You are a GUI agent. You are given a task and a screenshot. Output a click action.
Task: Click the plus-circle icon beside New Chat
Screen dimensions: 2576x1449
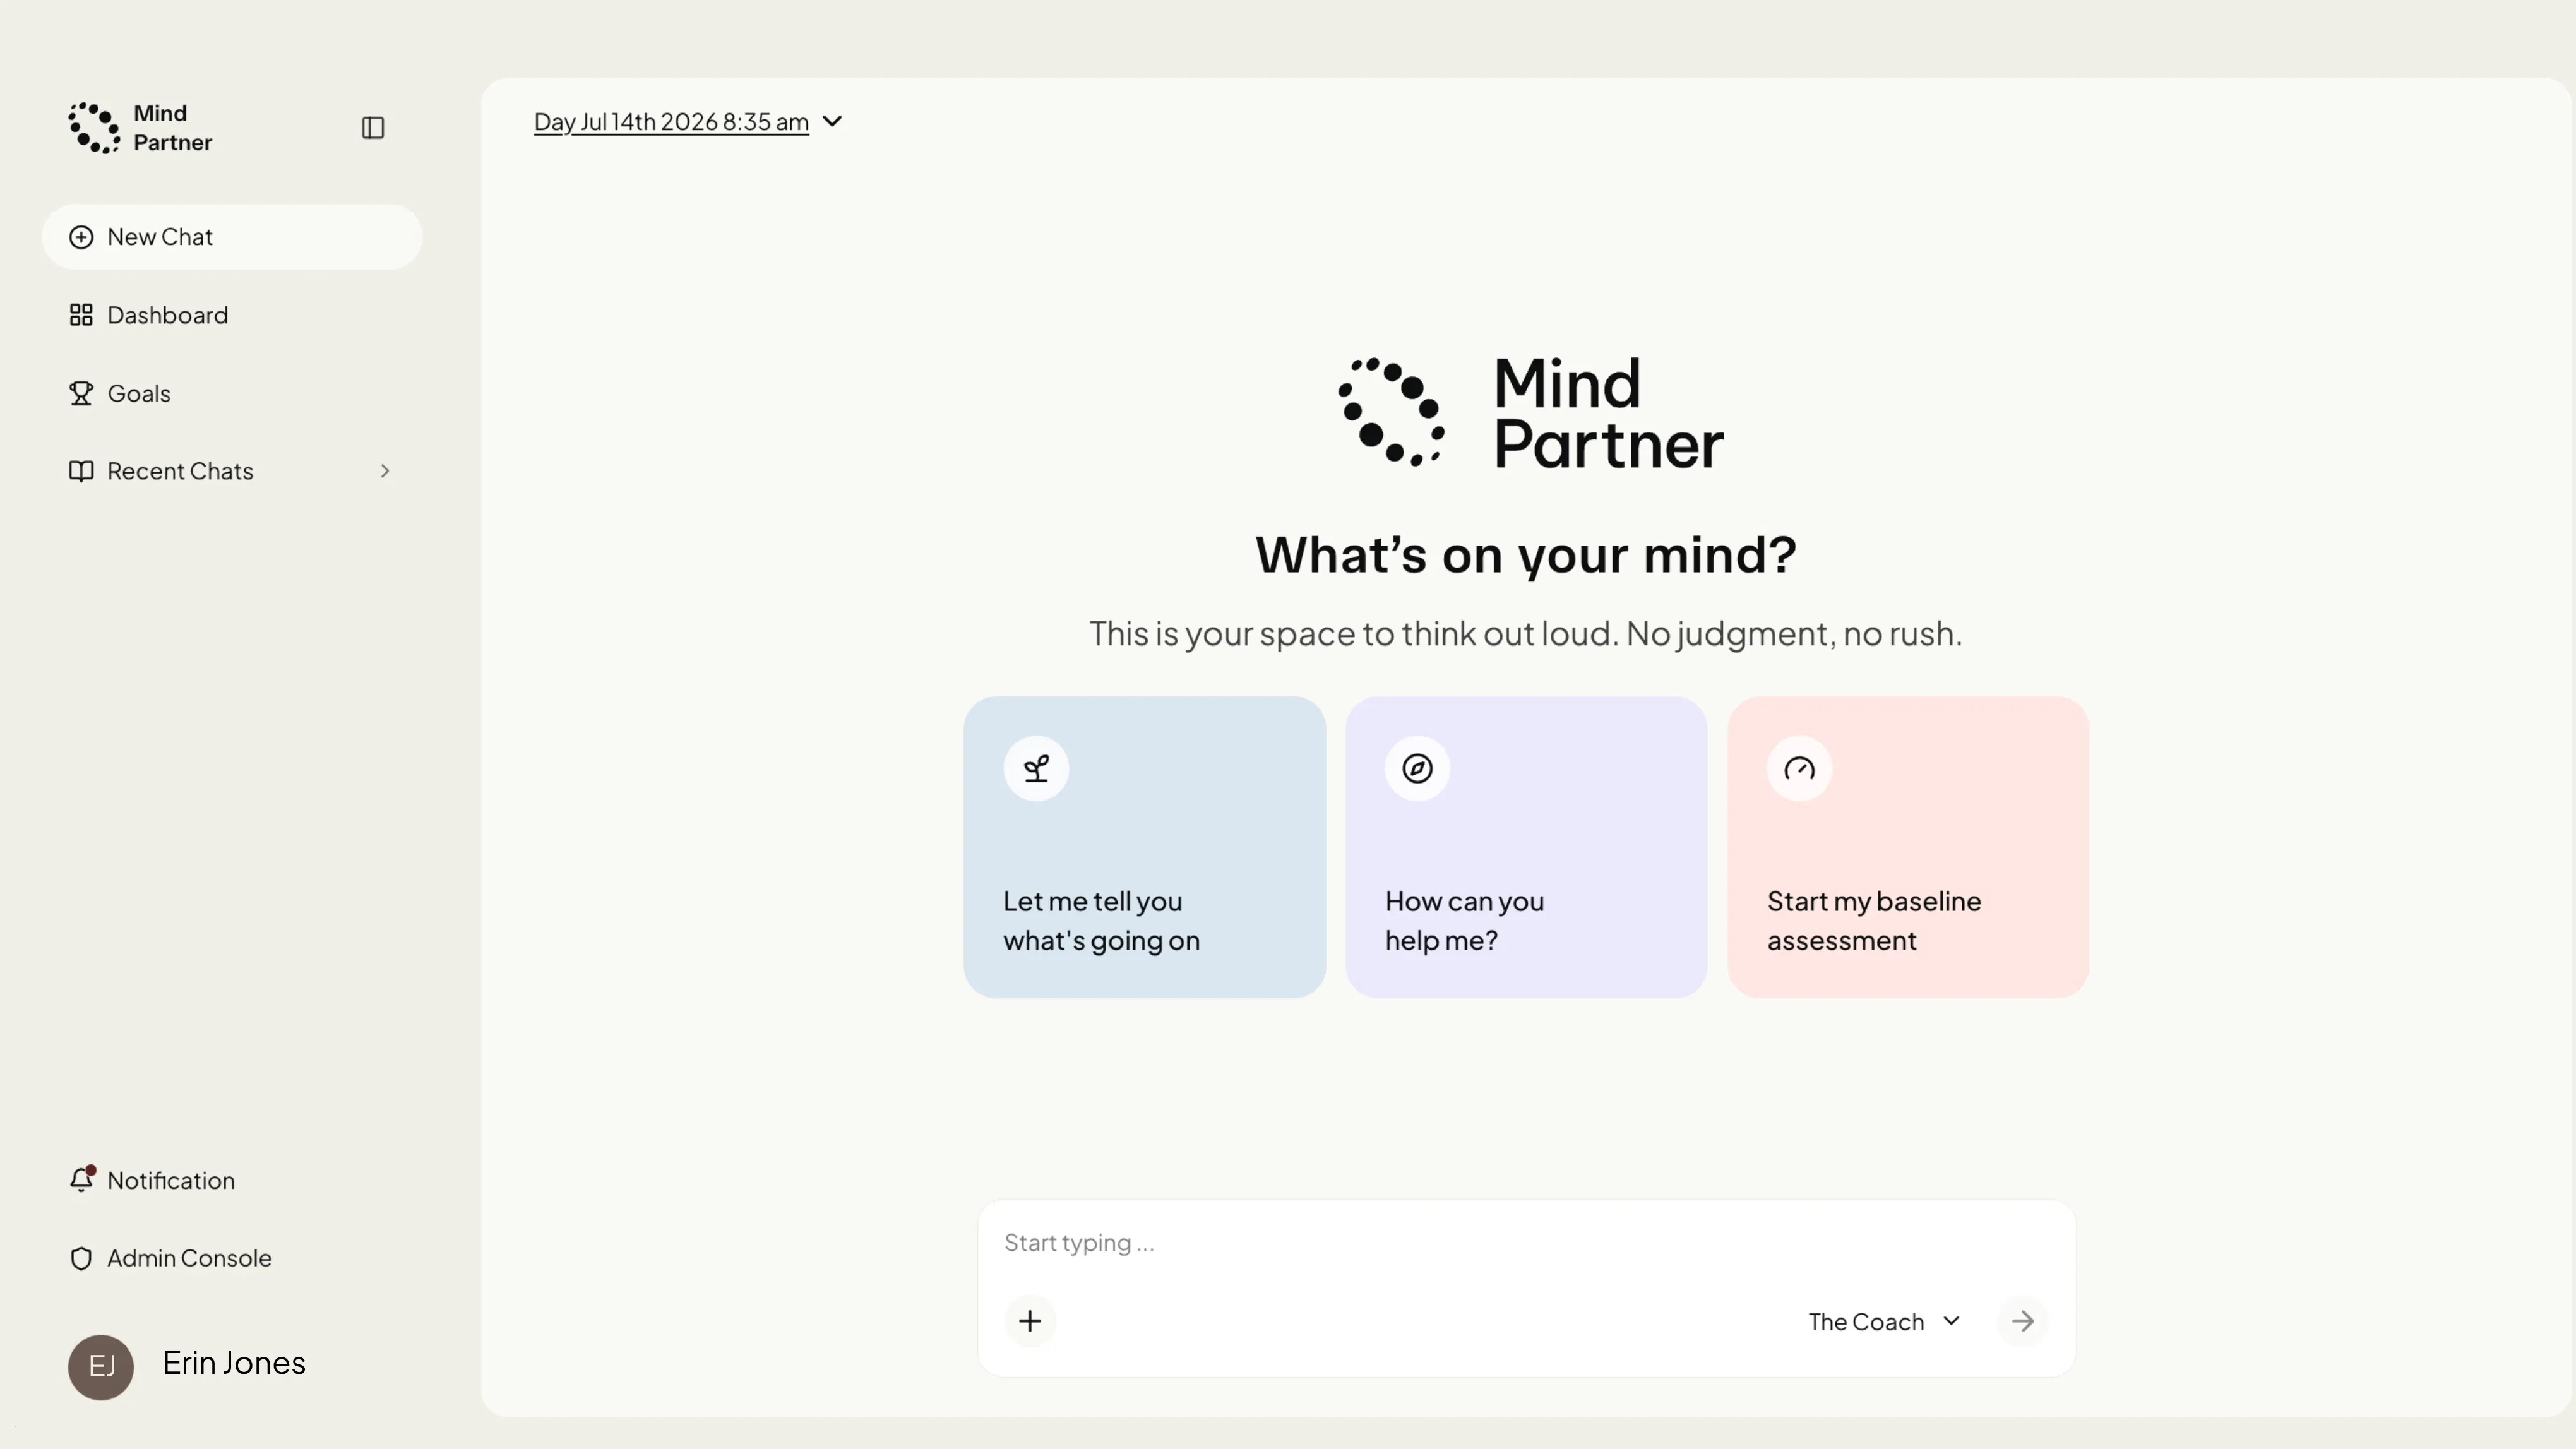click(81, 237)
